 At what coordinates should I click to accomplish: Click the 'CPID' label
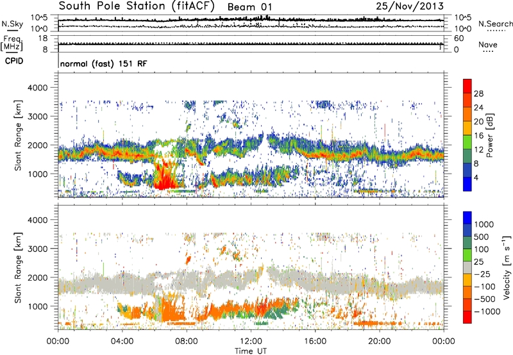click(x=14, y=61)
